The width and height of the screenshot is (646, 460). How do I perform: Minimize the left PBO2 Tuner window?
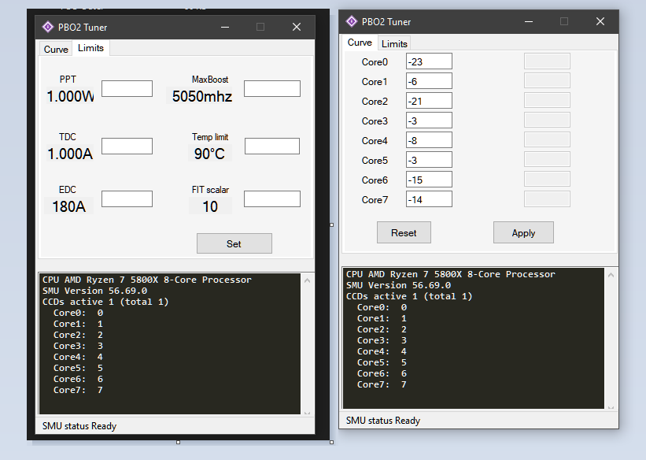(225, 28)
